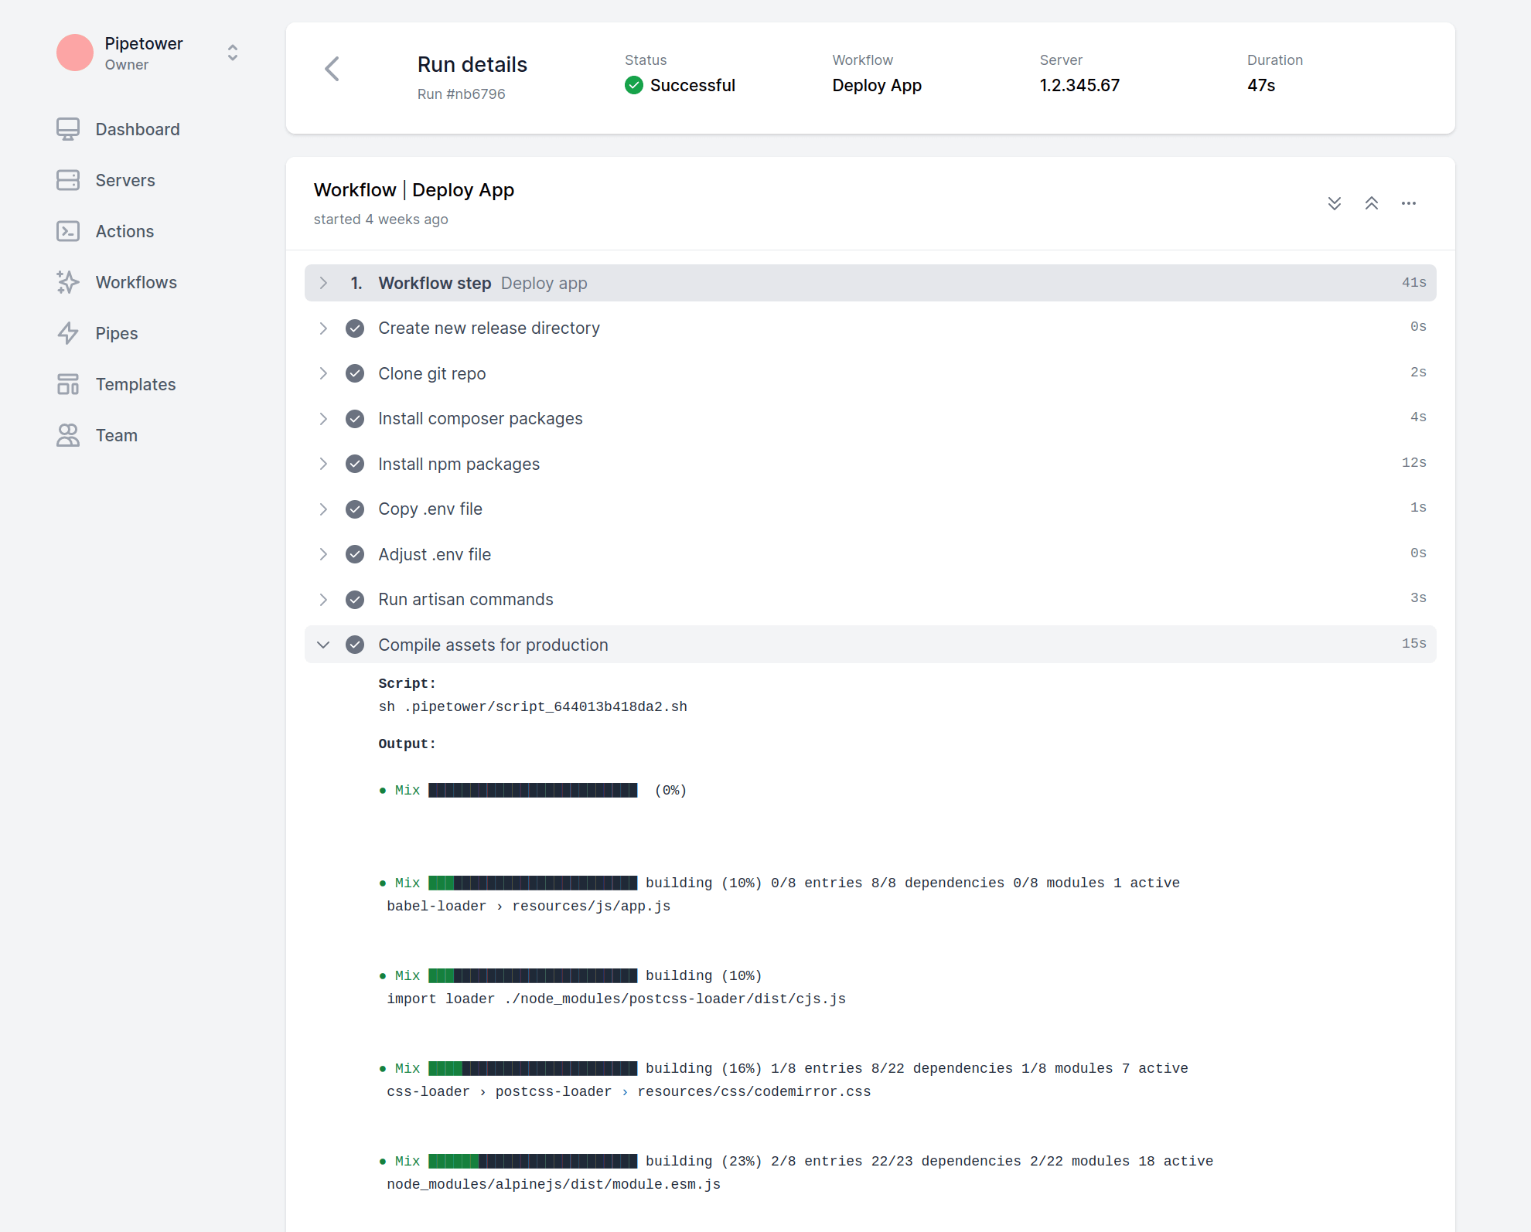The width and height of the screenshot is (1531, 1232).
Task: Click the script path script_644013b418da2.sh line
Action: (533, 706)
